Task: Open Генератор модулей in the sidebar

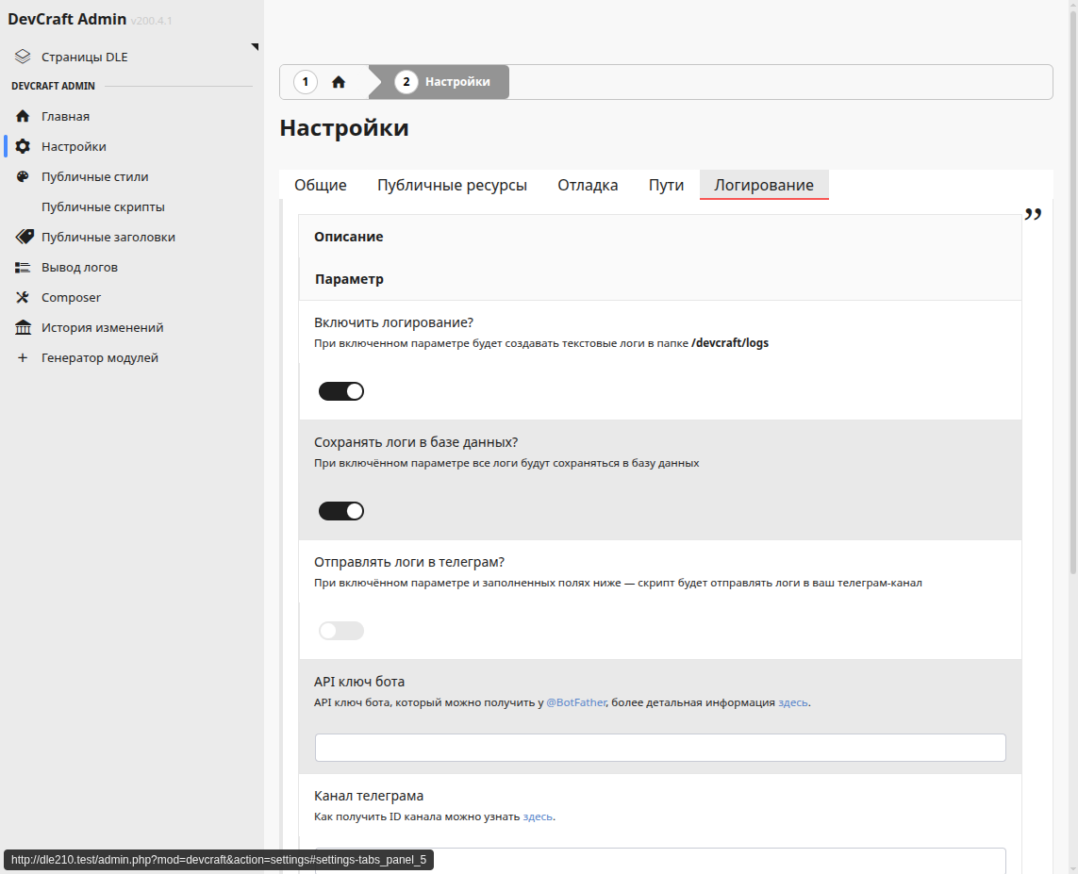Action: 100,358
